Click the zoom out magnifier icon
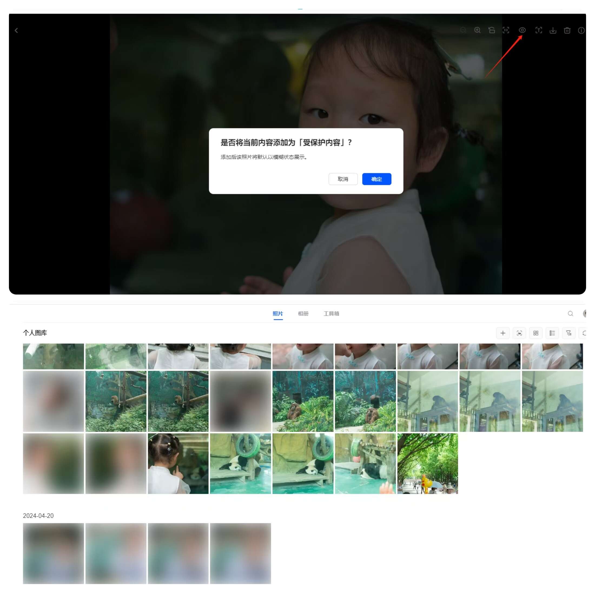 [x=463, y=30]
